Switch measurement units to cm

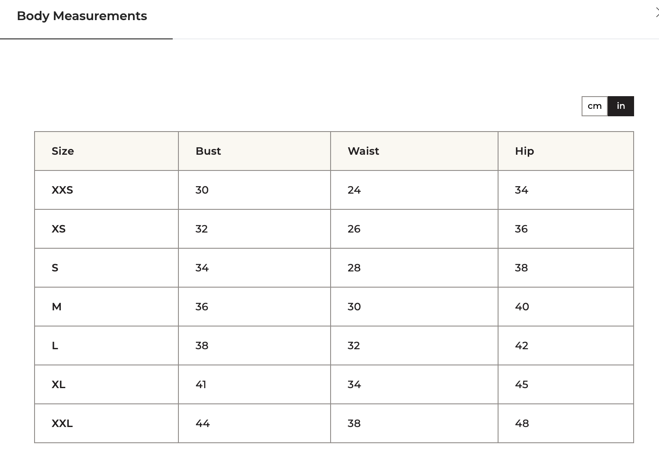[x=595, y=106]
